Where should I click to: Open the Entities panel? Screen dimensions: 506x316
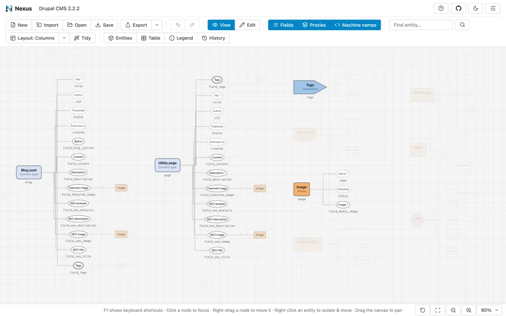[120, 38]
